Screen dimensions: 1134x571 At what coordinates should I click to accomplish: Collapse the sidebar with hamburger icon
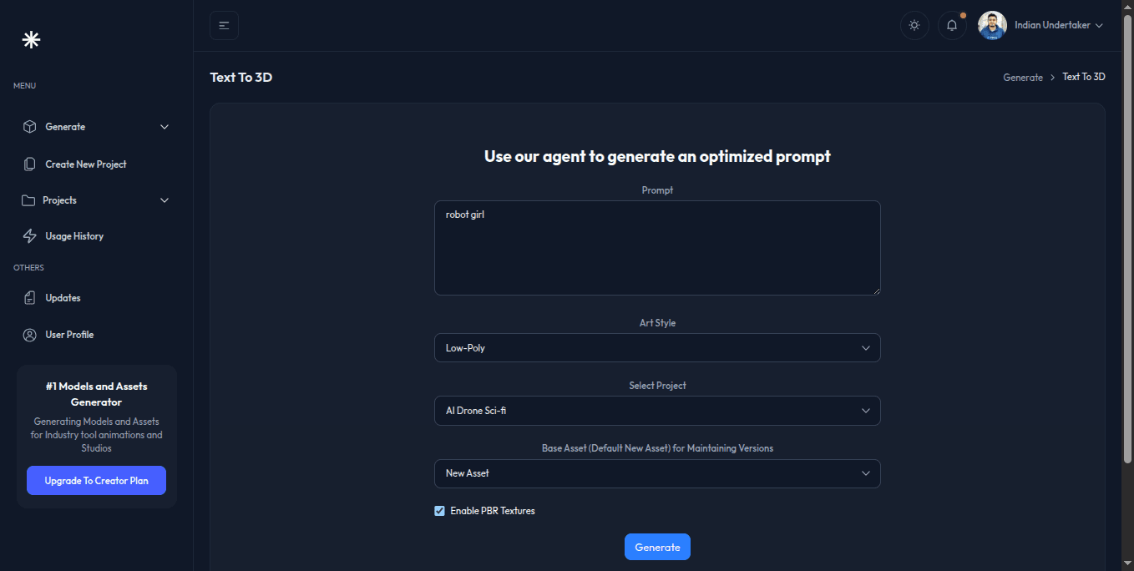pos(224,26)
